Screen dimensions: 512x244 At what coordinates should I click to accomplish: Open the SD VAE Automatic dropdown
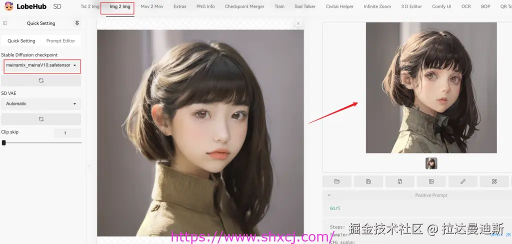coord(41,103)
